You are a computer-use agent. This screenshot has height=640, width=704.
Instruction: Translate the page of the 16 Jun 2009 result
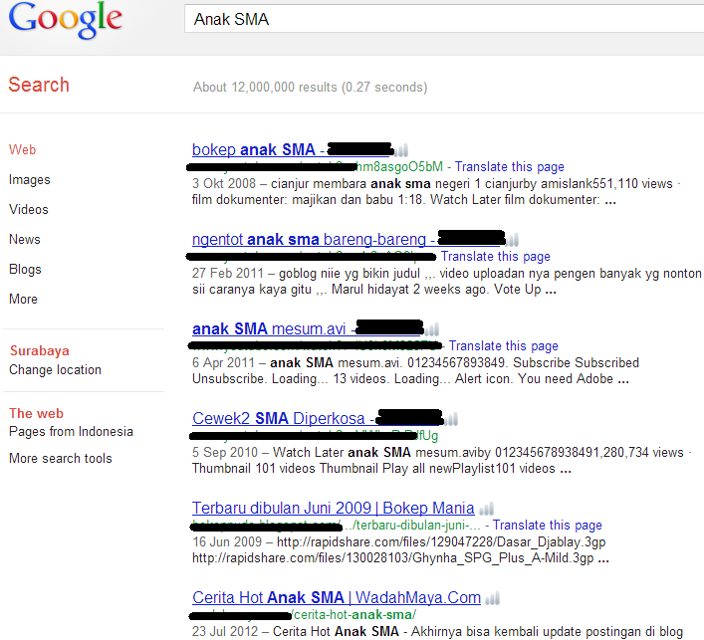click(x=548, y=526)
